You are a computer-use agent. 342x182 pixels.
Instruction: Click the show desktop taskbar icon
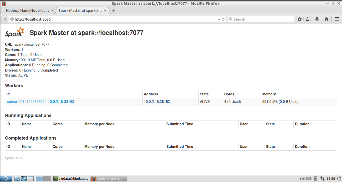31,179
